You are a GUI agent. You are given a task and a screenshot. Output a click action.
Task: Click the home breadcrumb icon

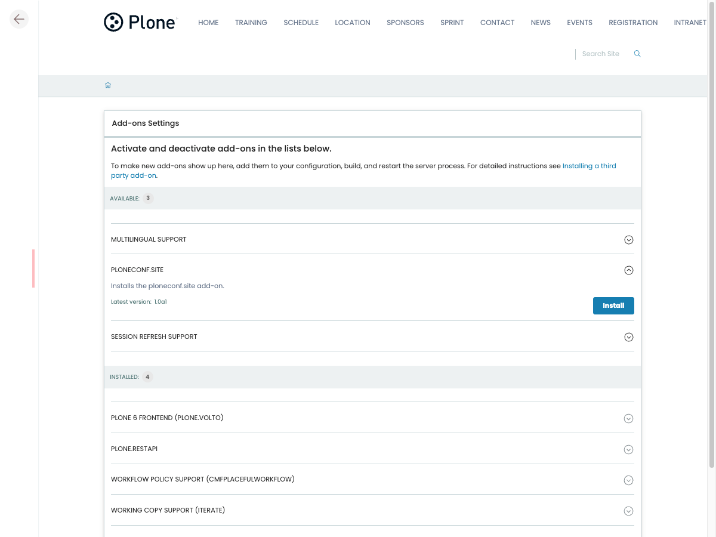[x=108, y=85]
